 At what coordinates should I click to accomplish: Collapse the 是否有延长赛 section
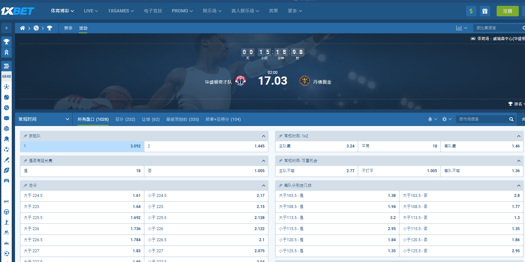pyautogui.click(x=263, y=161)
